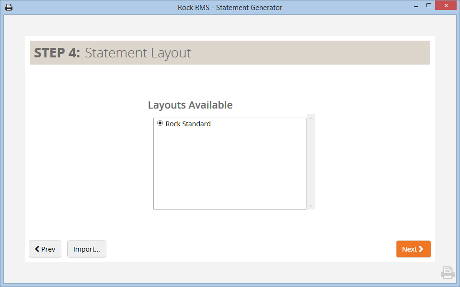Select the Rock Standard radio button
460x287 pixels.
coord(160,123)
